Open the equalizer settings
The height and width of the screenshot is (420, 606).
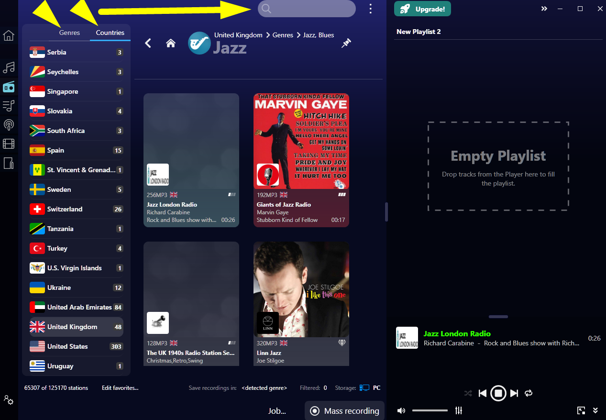pos(459,410)
